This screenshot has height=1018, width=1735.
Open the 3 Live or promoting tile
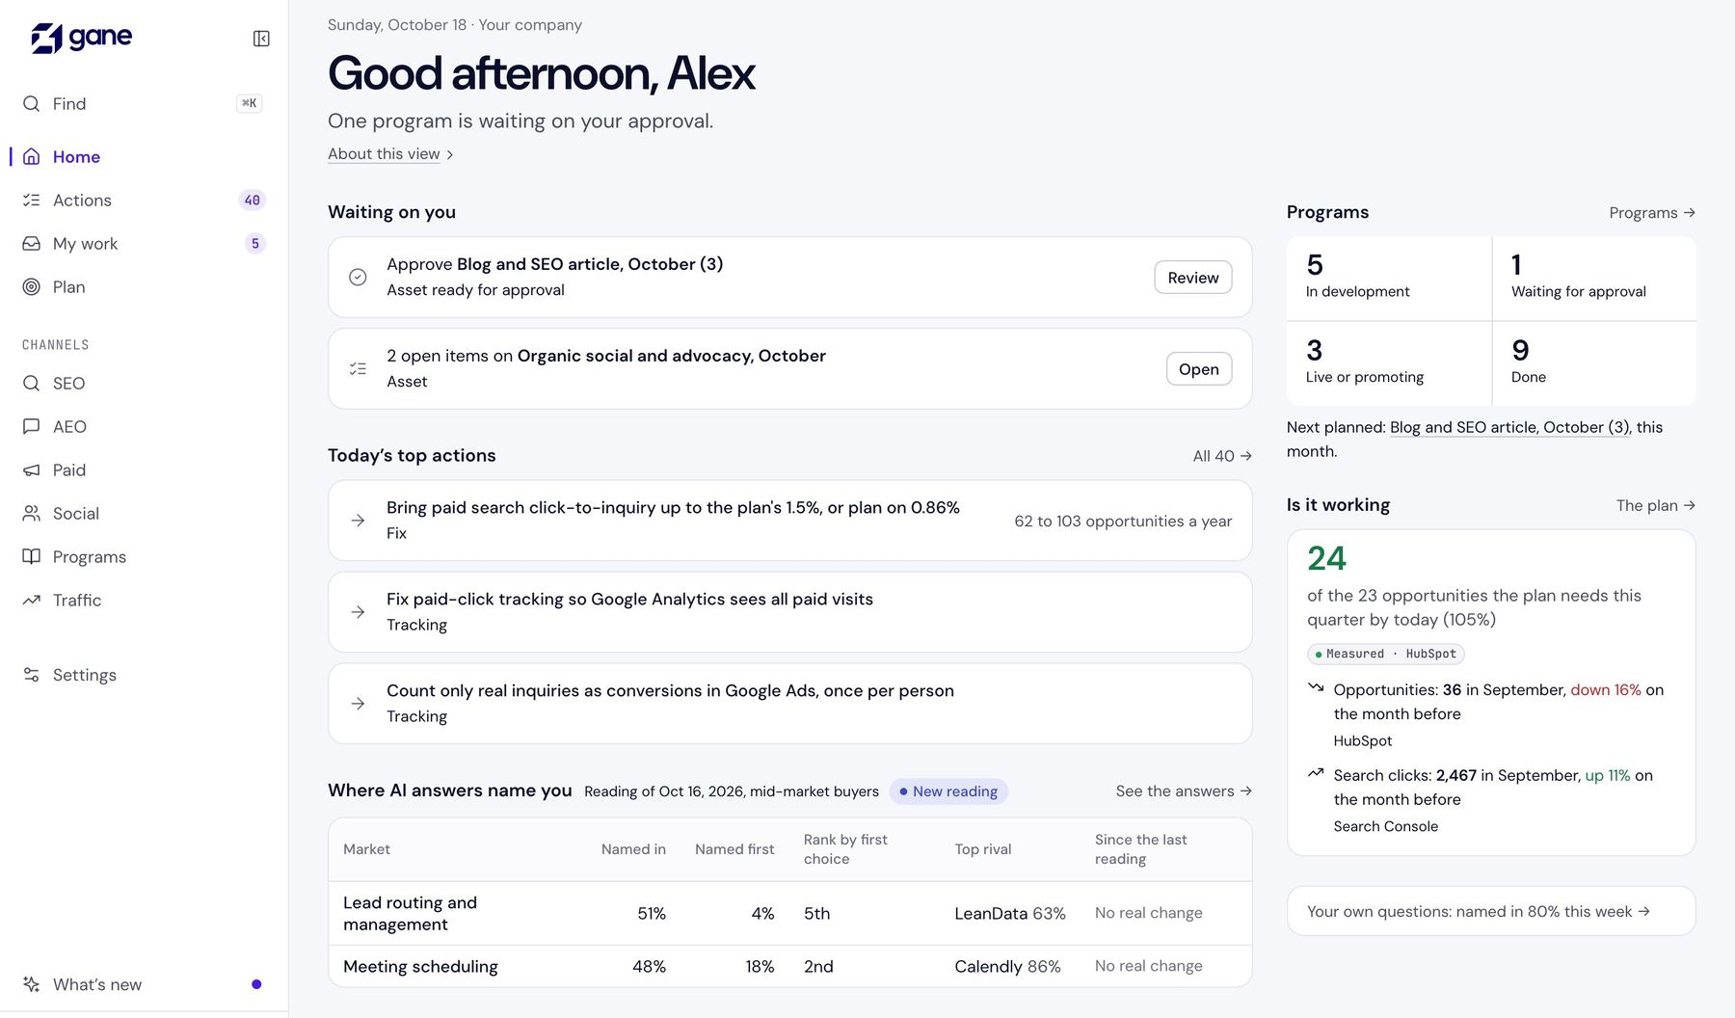click(x=1389, y=363)
